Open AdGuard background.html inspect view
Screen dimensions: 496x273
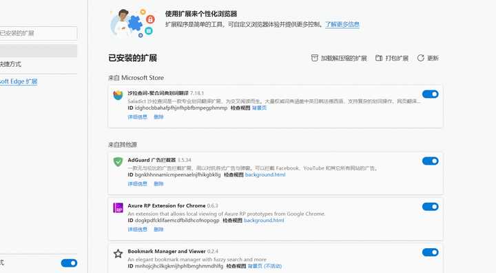tap(265, 175)
